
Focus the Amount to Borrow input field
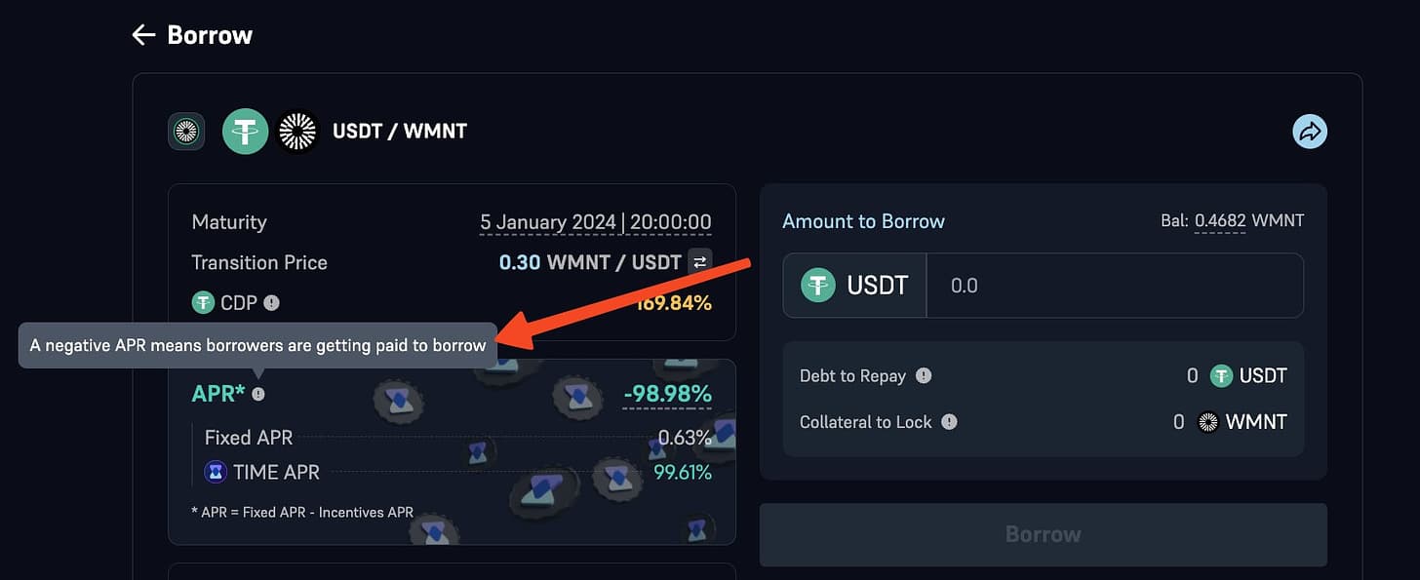1115,286
